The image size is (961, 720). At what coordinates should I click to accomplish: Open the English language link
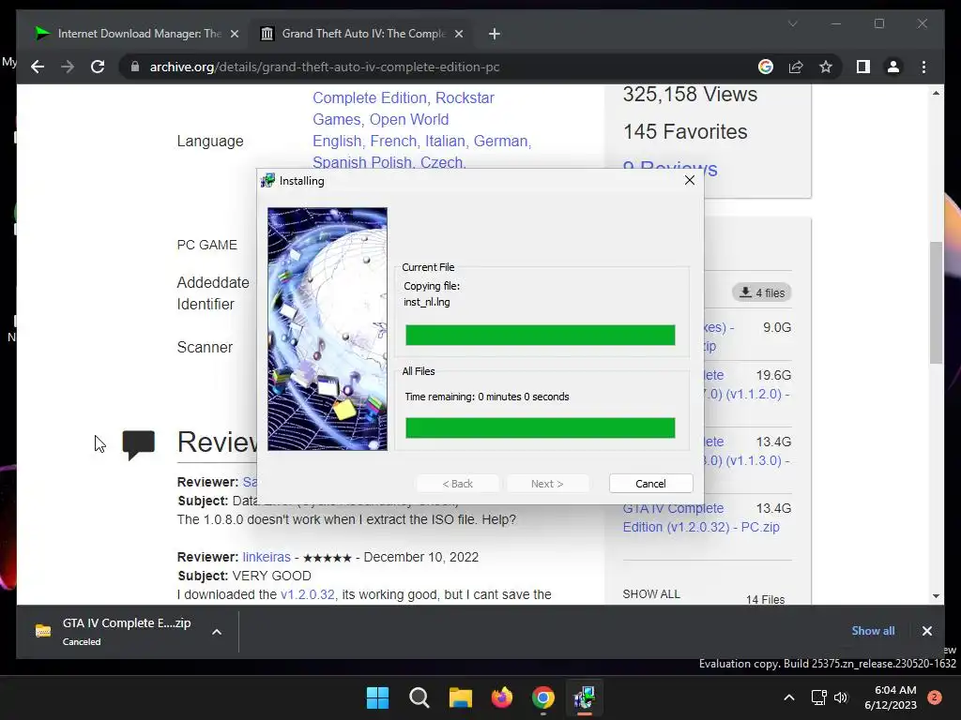pyautogui.click(x=337, y=141)
